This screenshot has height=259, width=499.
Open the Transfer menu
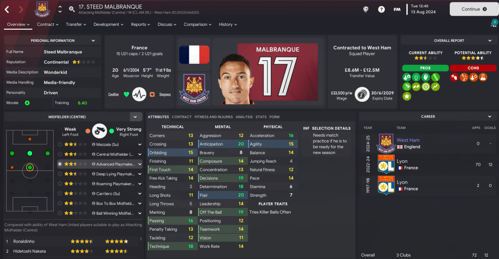[x=76, y=24]
